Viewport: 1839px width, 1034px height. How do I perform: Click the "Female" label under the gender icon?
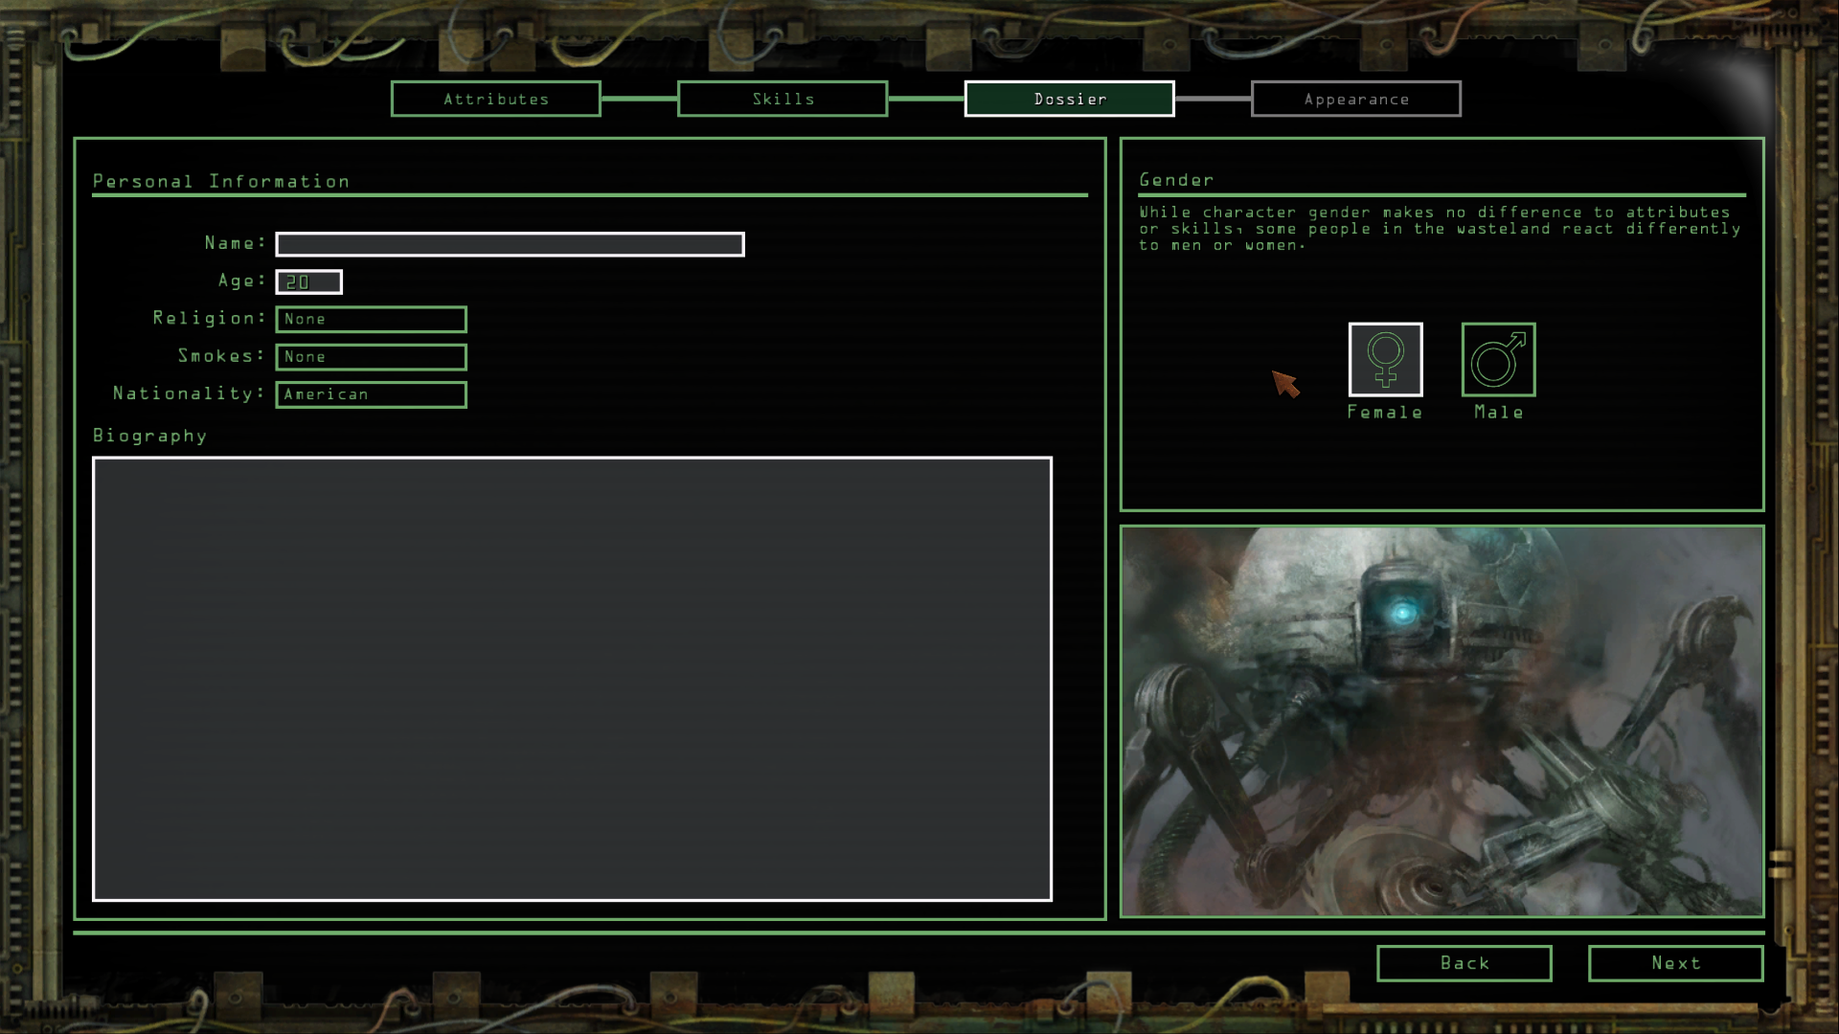[x=1385, y=413]
